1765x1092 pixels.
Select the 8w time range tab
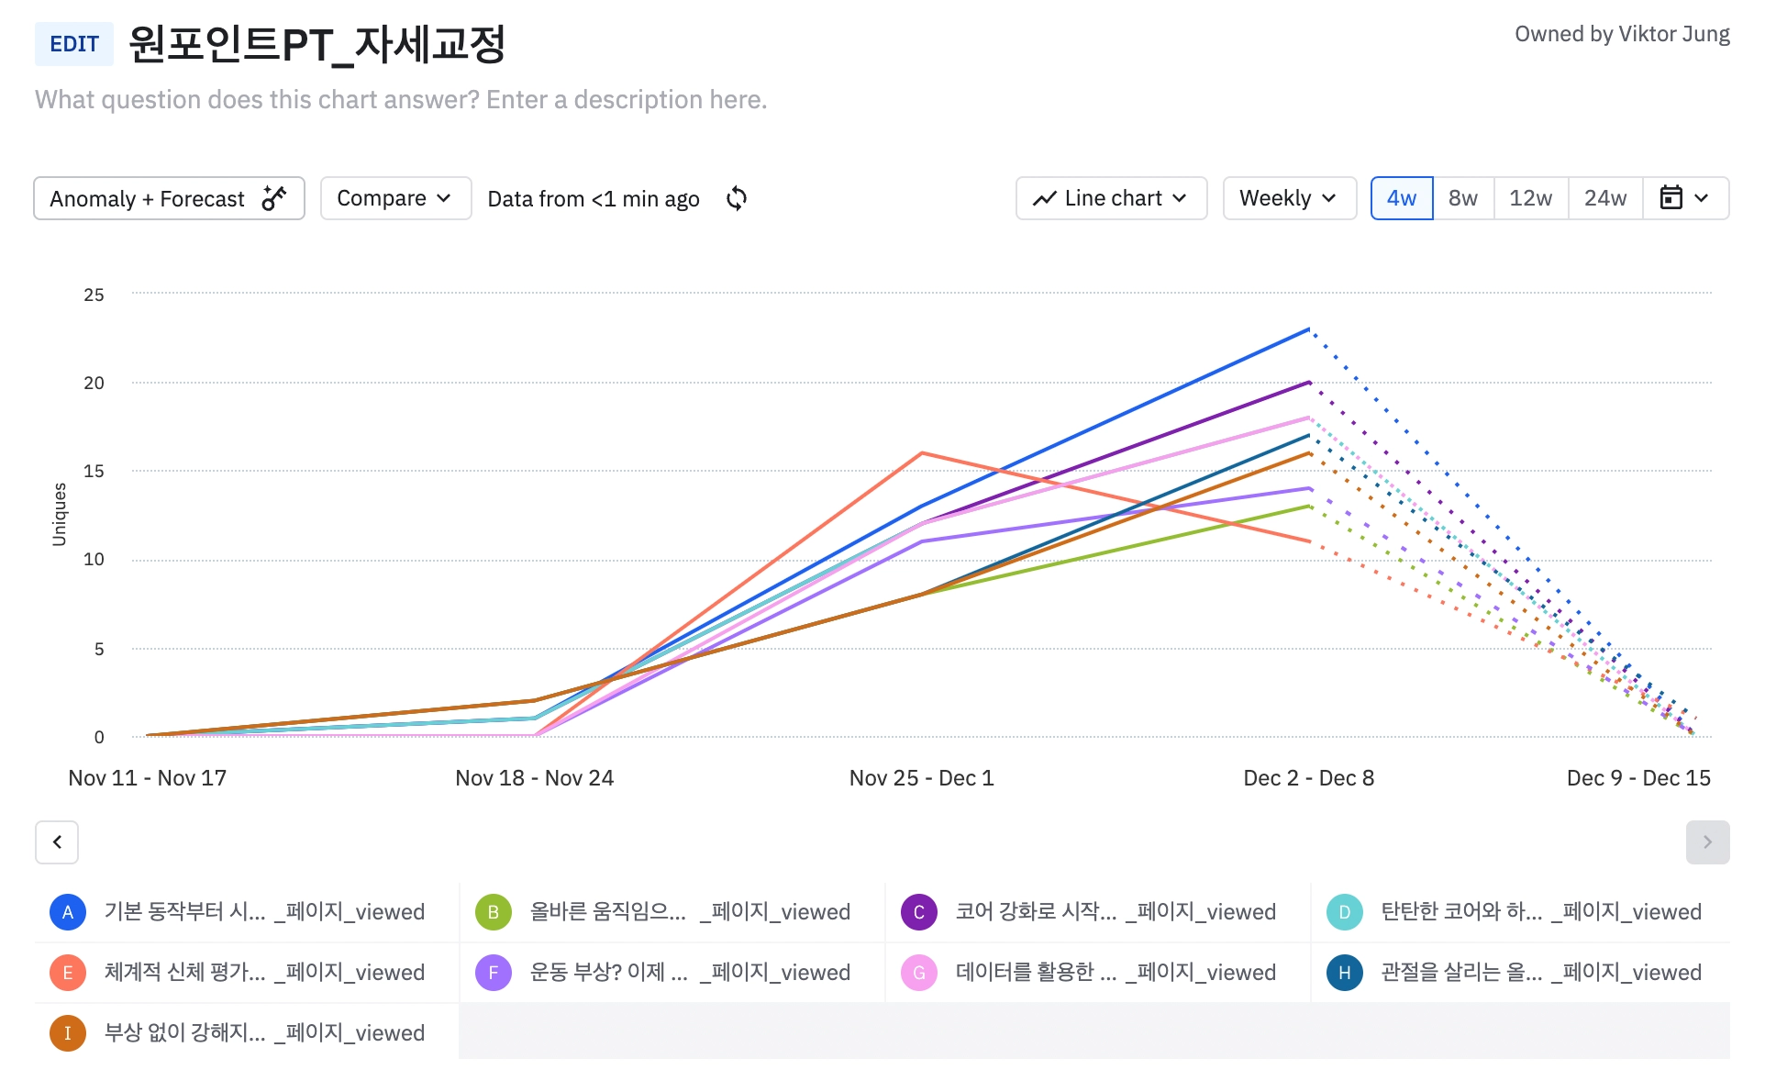point(1462,198)
